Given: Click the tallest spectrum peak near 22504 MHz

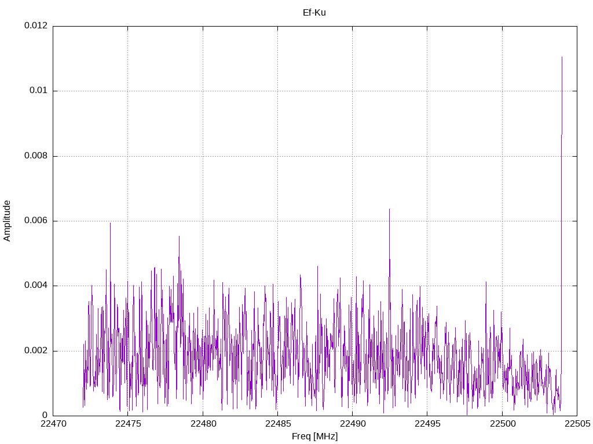Looking at the screenshot, I should [562, 57].
